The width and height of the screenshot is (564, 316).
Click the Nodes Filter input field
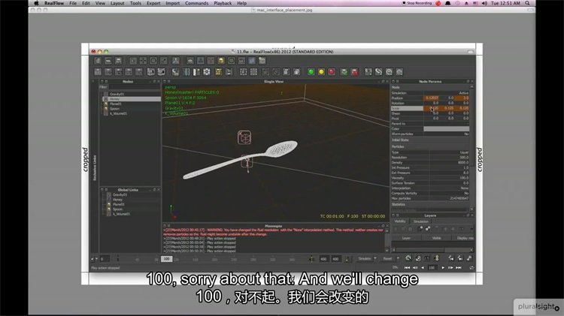click(135, 87)
